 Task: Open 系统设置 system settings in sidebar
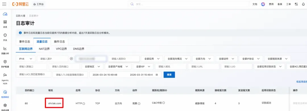coord(5,107)
